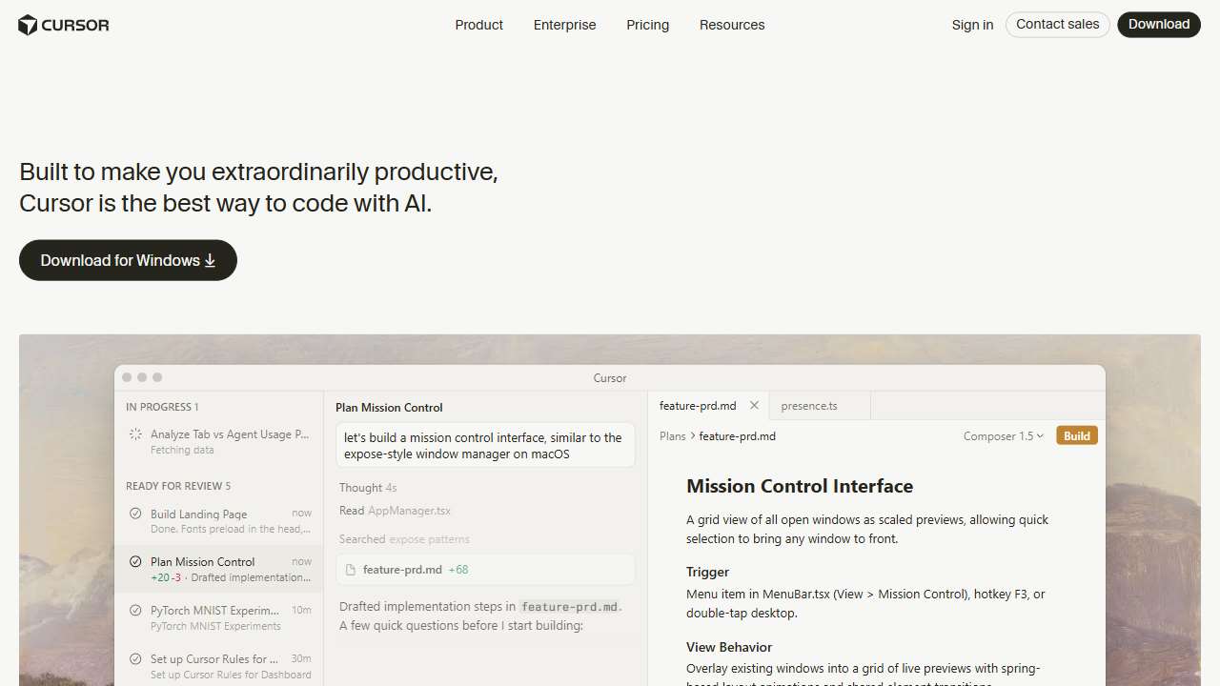1220x686 pixels.
Task: Select the feature-prd.md editor tab
Action: coord(698,405)
